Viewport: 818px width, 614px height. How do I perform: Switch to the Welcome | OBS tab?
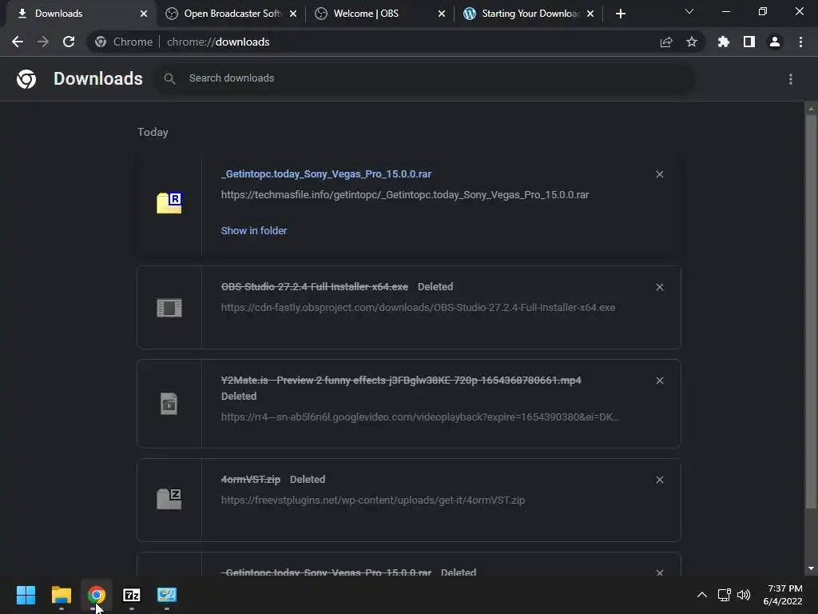click(x=379, y=14)
